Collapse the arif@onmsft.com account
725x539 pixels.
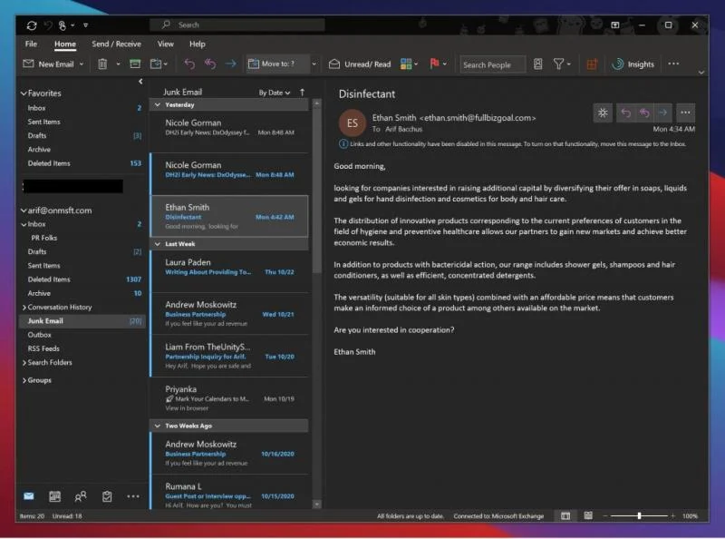[24, 211]
